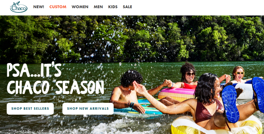Click the Shop Best Sellers button

(30, 109)
